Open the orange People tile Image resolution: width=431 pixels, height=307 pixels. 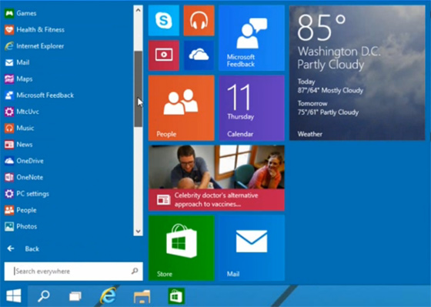(x=182, y=108)
